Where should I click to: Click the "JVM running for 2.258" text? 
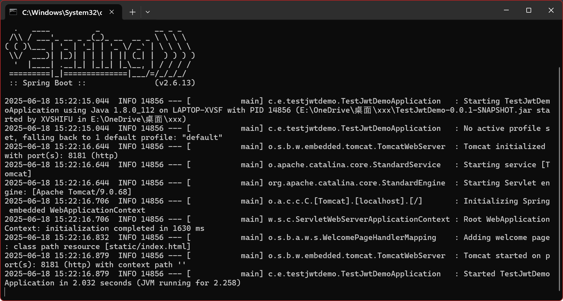tap(188, 283)
